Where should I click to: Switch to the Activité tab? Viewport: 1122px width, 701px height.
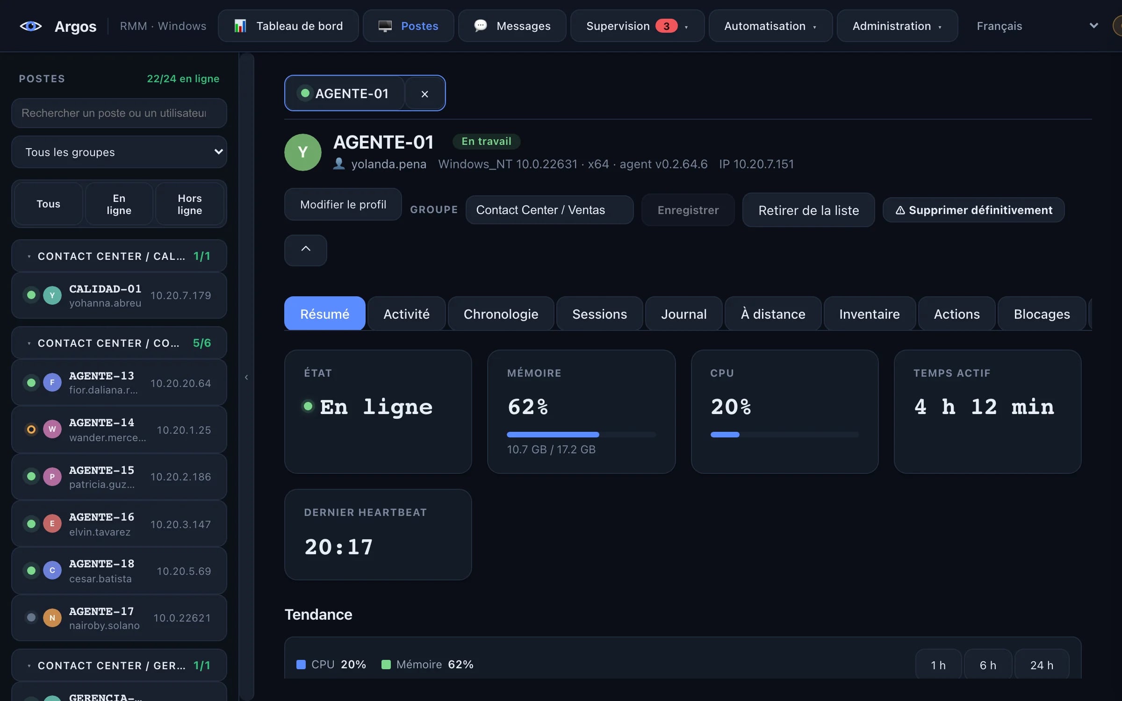[x=406, y=314]
